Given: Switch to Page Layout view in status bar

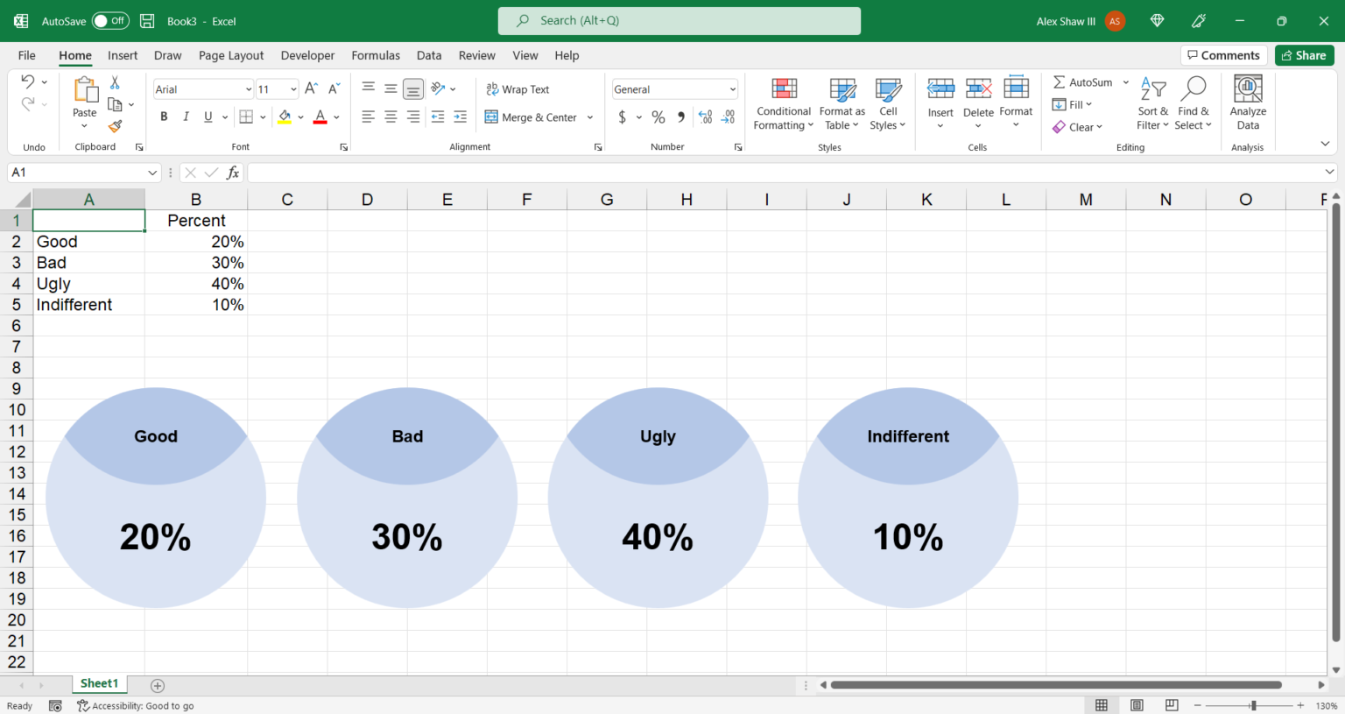Looking at the screenshot, I should point(1137,704).
